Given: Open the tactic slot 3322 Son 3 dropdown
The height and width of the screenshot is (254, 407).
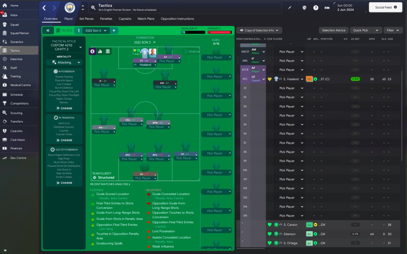Looking at the screenshot, I should click(x=96, y=30).
